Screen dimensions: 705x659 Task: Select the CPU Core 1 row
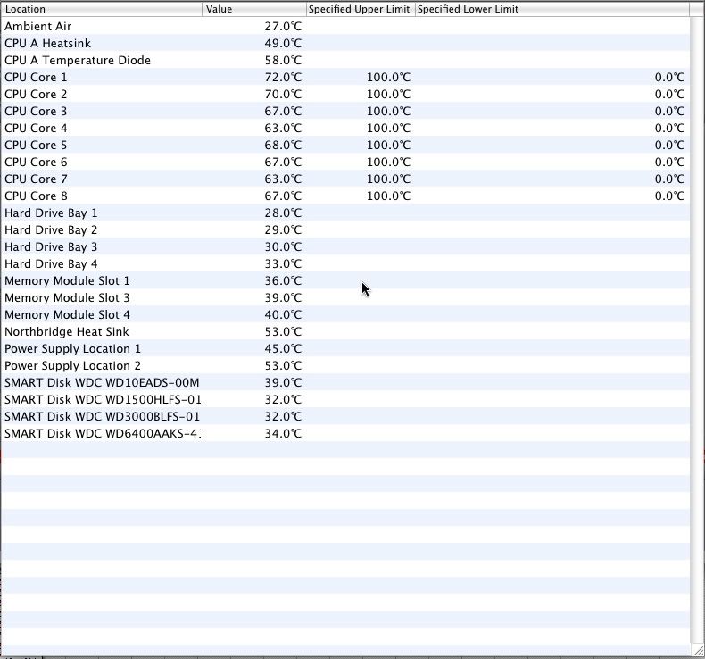click(x=345, y=78)
